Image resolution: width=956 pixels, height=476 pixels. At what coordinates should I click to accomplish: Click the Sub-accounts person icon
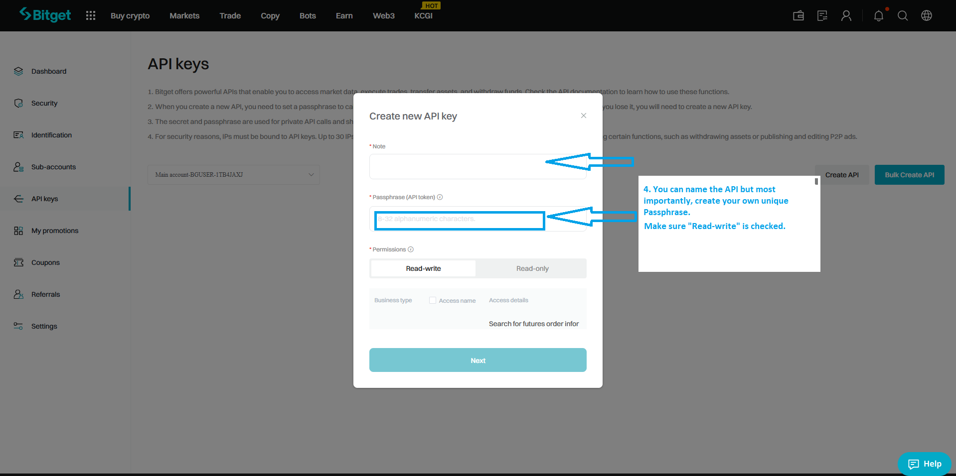[x=18, y=167]
